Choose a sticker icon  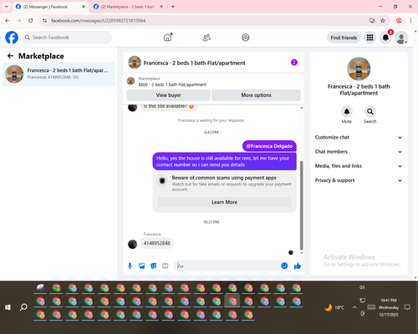pos(154,266)
